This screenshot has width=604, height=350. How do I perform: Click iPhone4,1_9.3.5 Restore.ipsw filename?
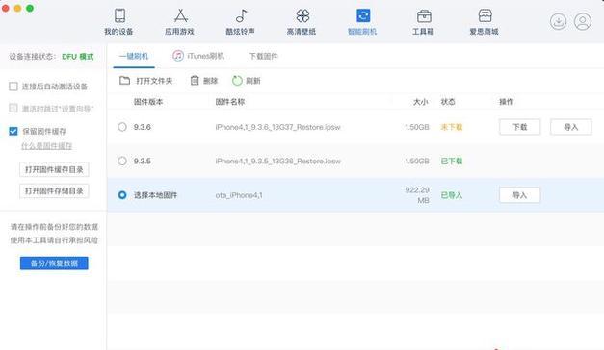pyautogui.click(x=277, y=162)
